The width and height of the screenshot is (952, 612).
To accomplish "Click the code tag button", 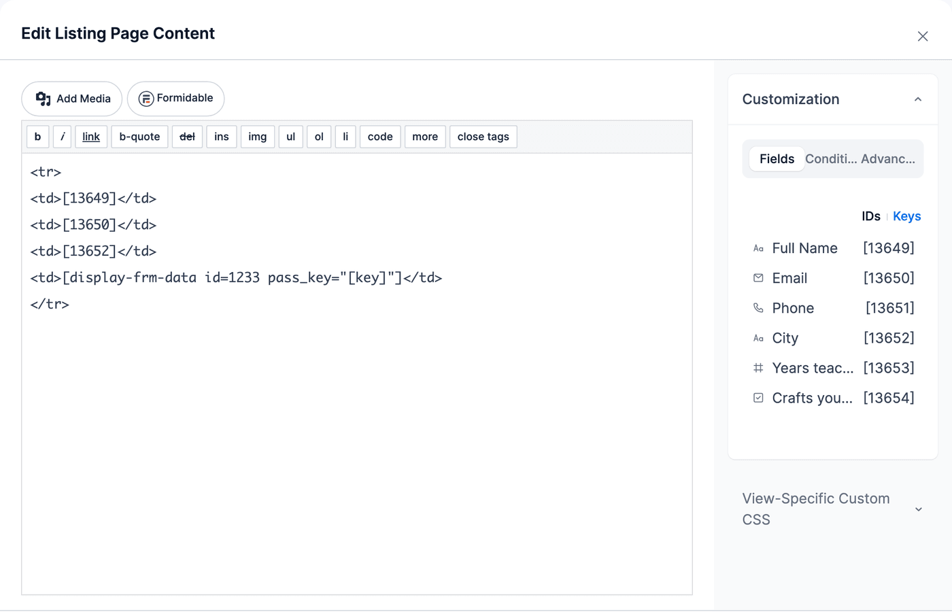I will coord(380,137).
